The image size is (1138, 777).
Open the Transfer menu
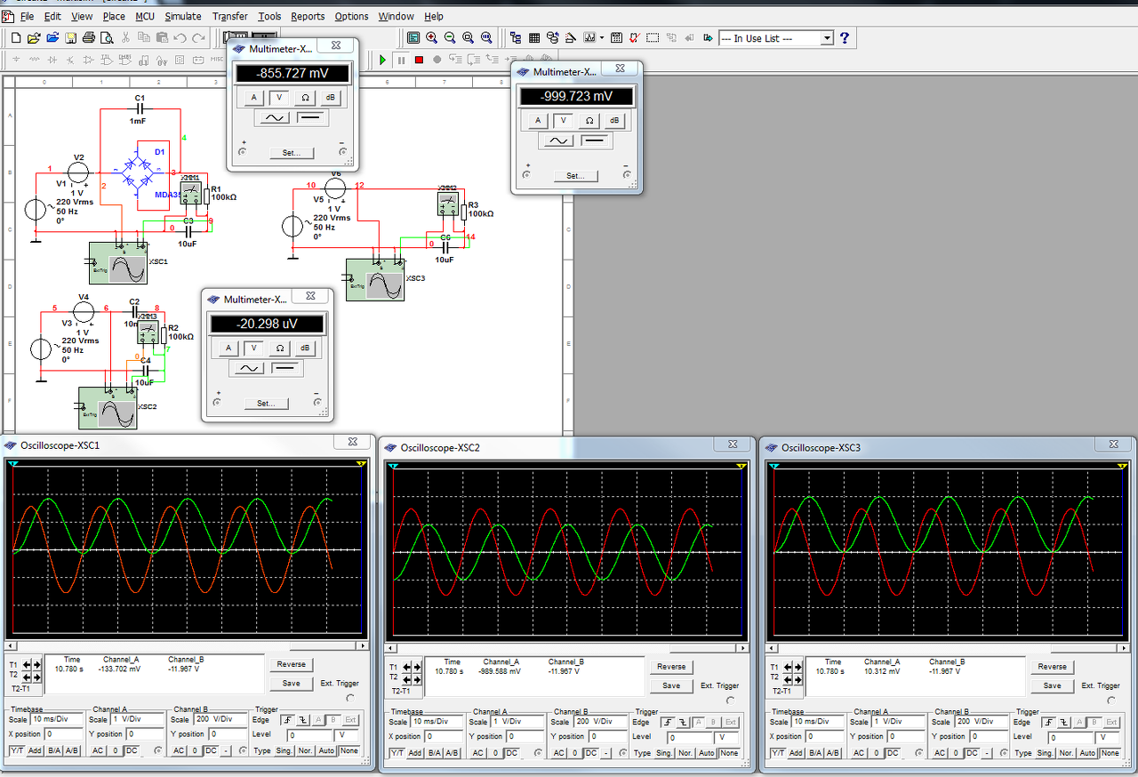click(229, 16)
